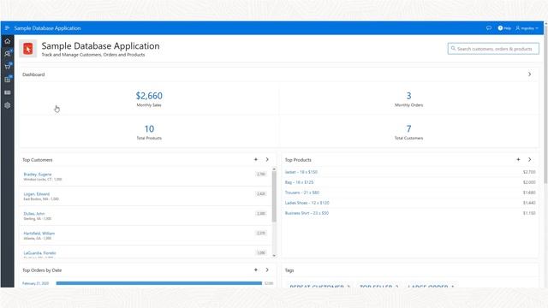Viewport: 548px width, 308px height.
Task: Click the $2,000 Bag sales total
Action: (529, 182)
